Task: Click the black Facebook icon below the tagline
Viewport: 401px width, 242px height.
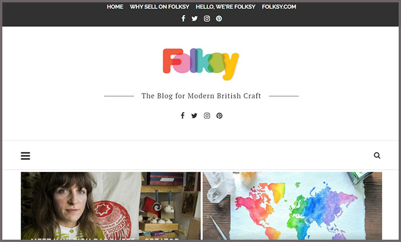Action: 183,115
